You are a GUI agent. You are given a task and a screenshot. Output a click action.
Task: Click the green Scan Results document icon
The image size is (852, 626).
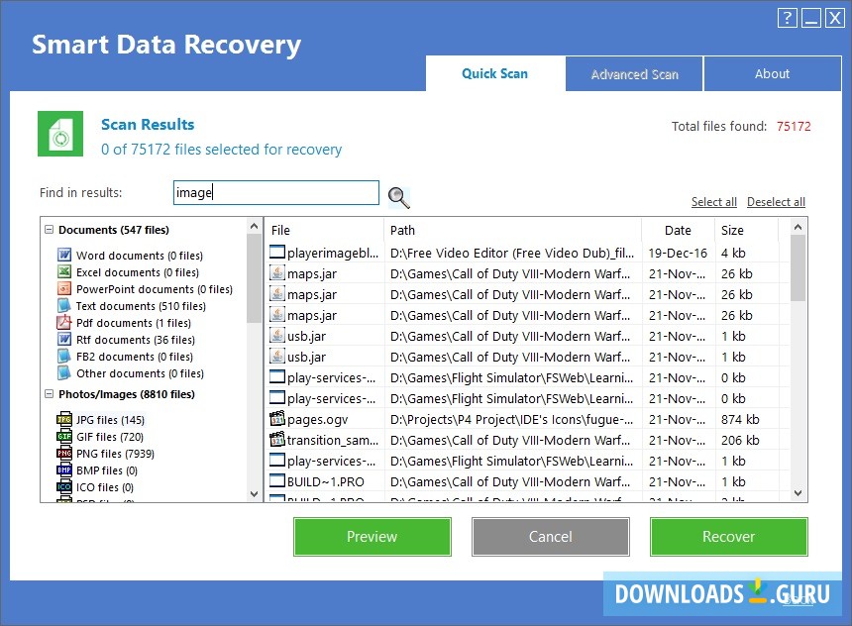point(60,134)
